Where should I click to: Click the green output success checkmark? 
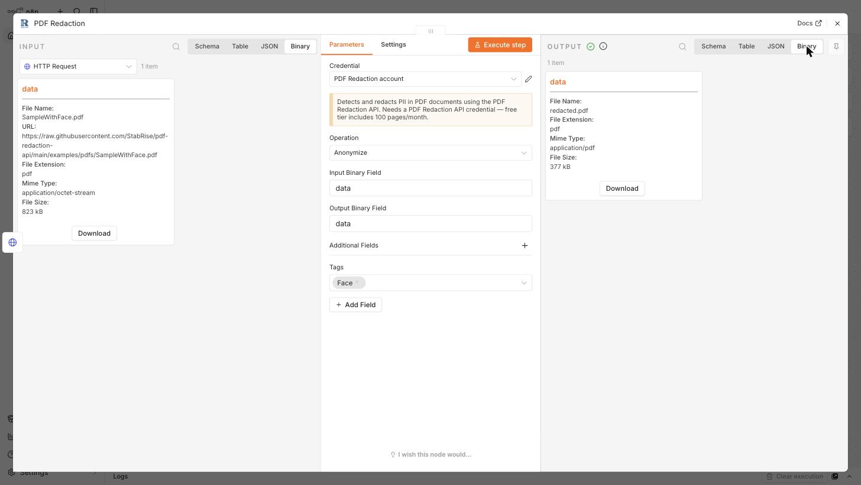point(590,46)
